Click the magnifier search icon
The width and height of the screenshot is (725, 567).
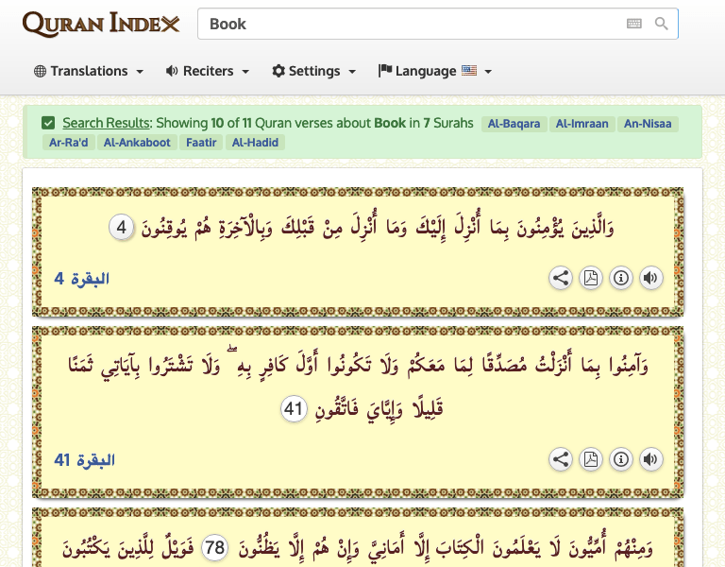coord(662,24)
